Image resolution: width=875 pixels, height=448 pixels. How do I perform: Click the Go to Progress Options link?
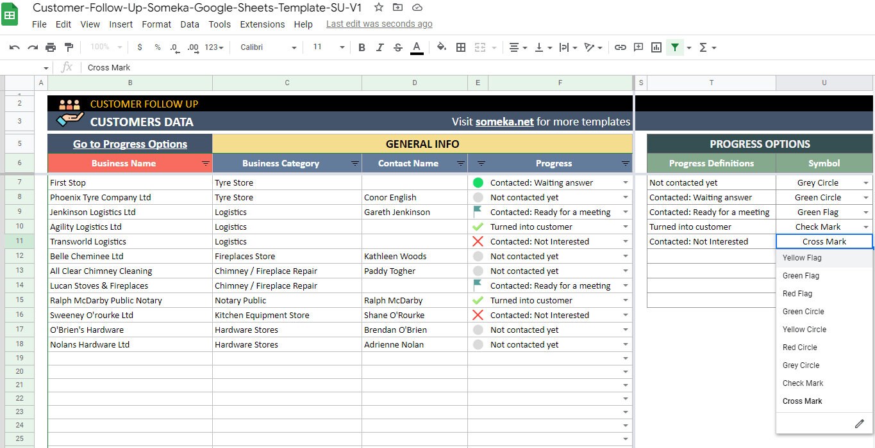click(x=130, y=143)
